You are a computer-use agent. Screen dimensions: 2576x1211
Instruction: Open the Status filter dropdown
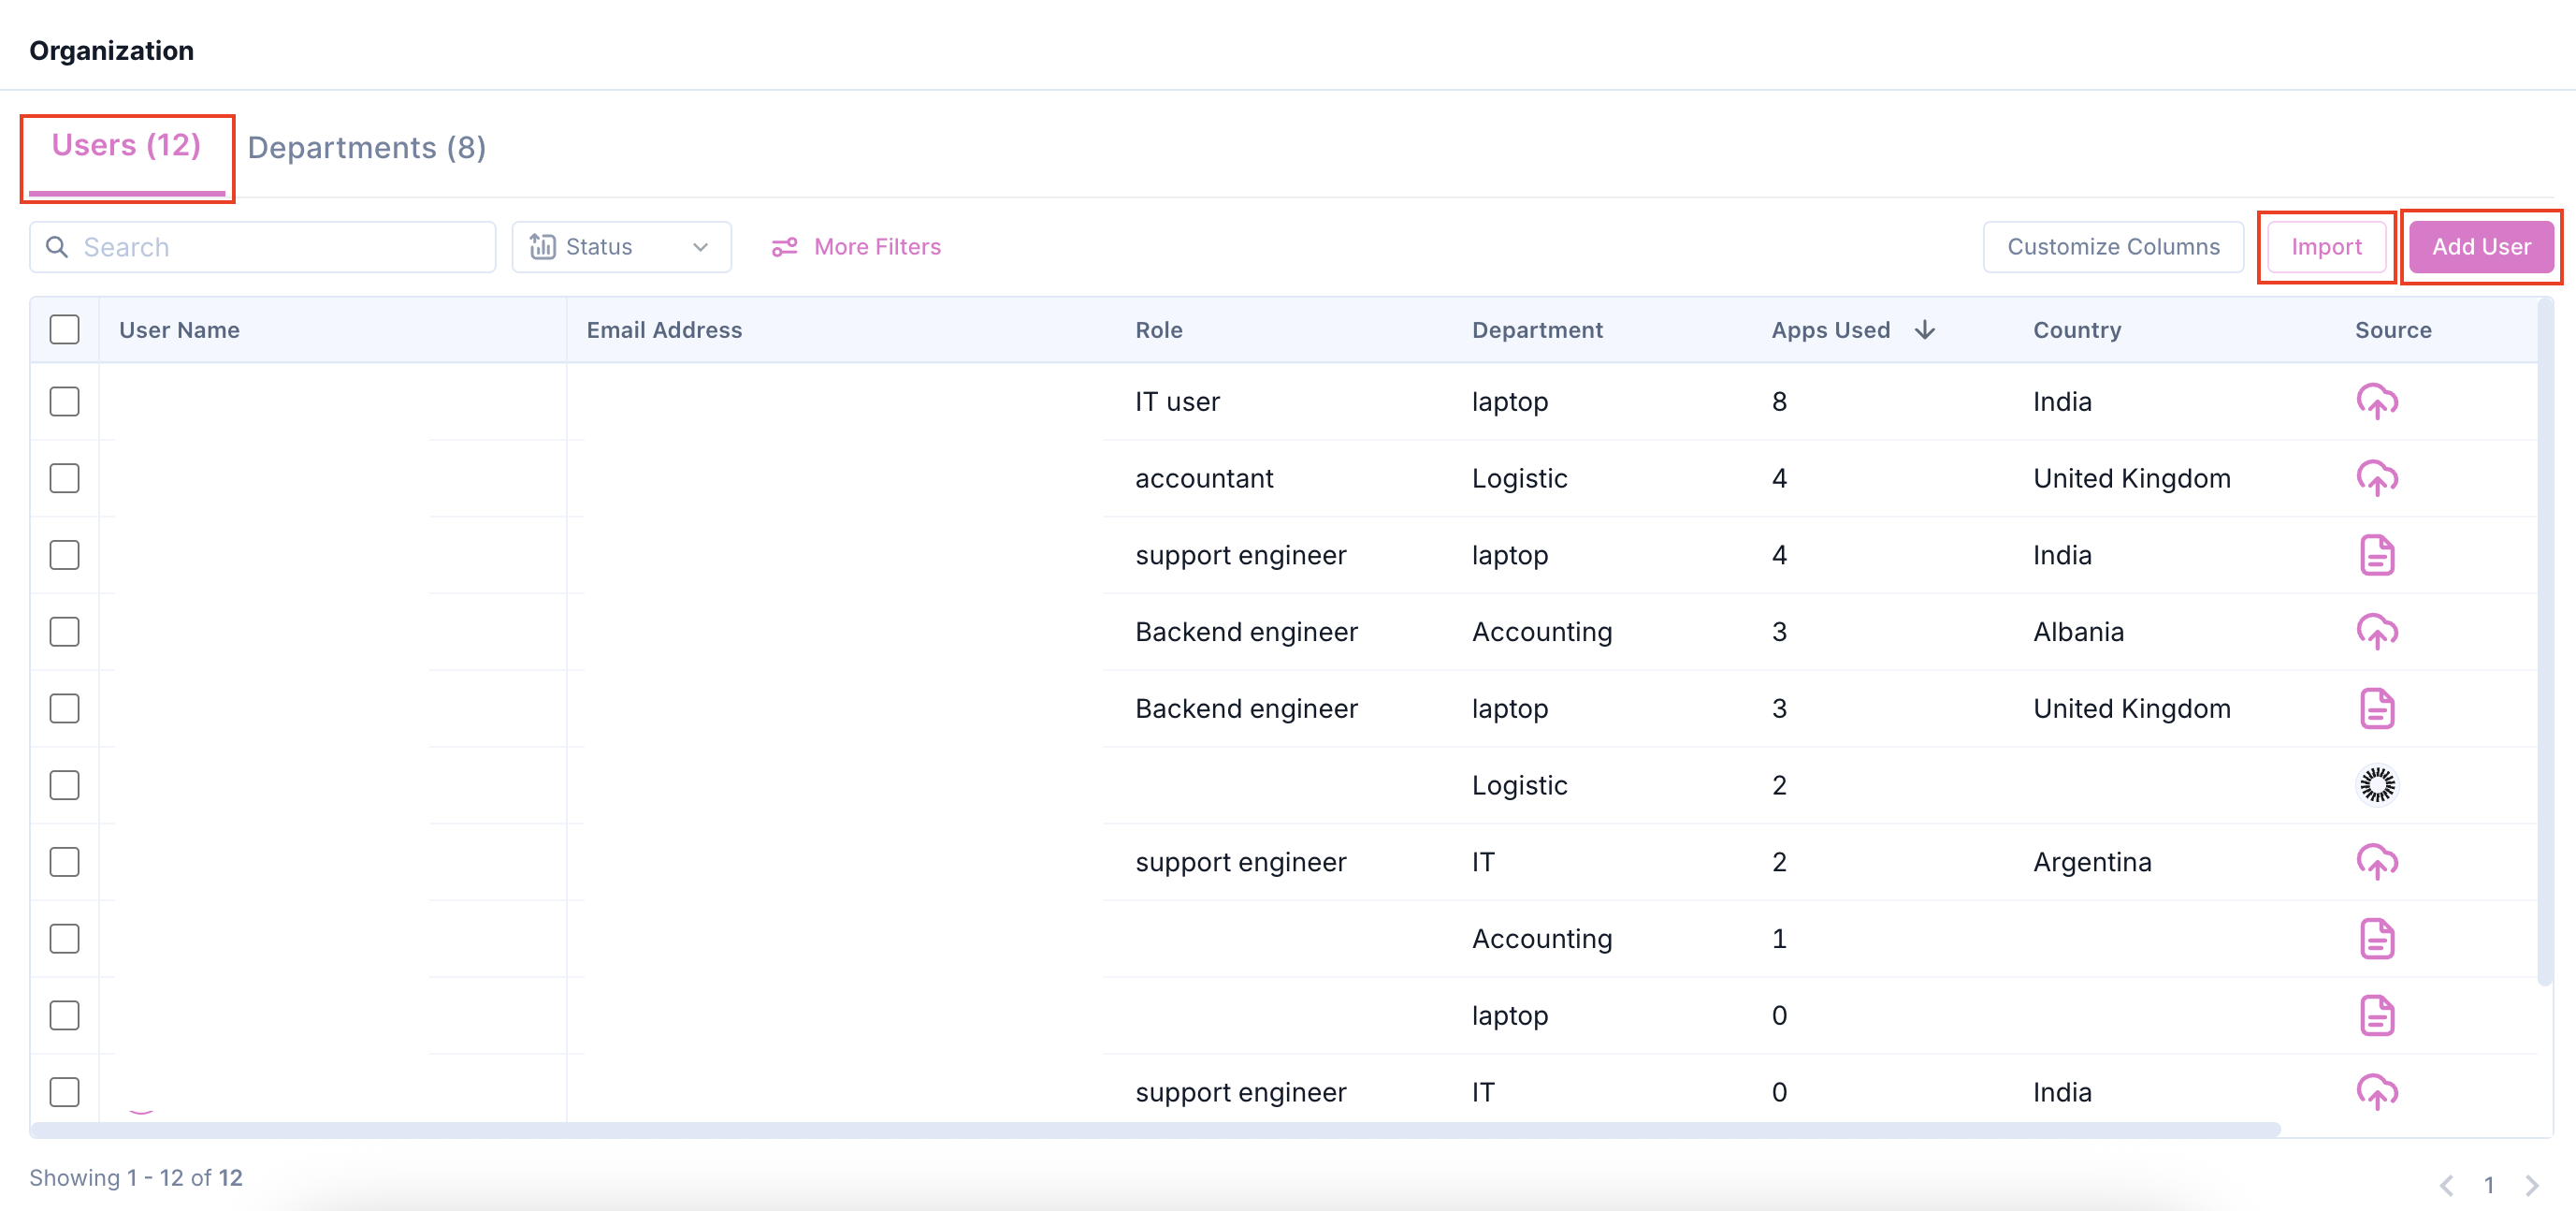621,247
